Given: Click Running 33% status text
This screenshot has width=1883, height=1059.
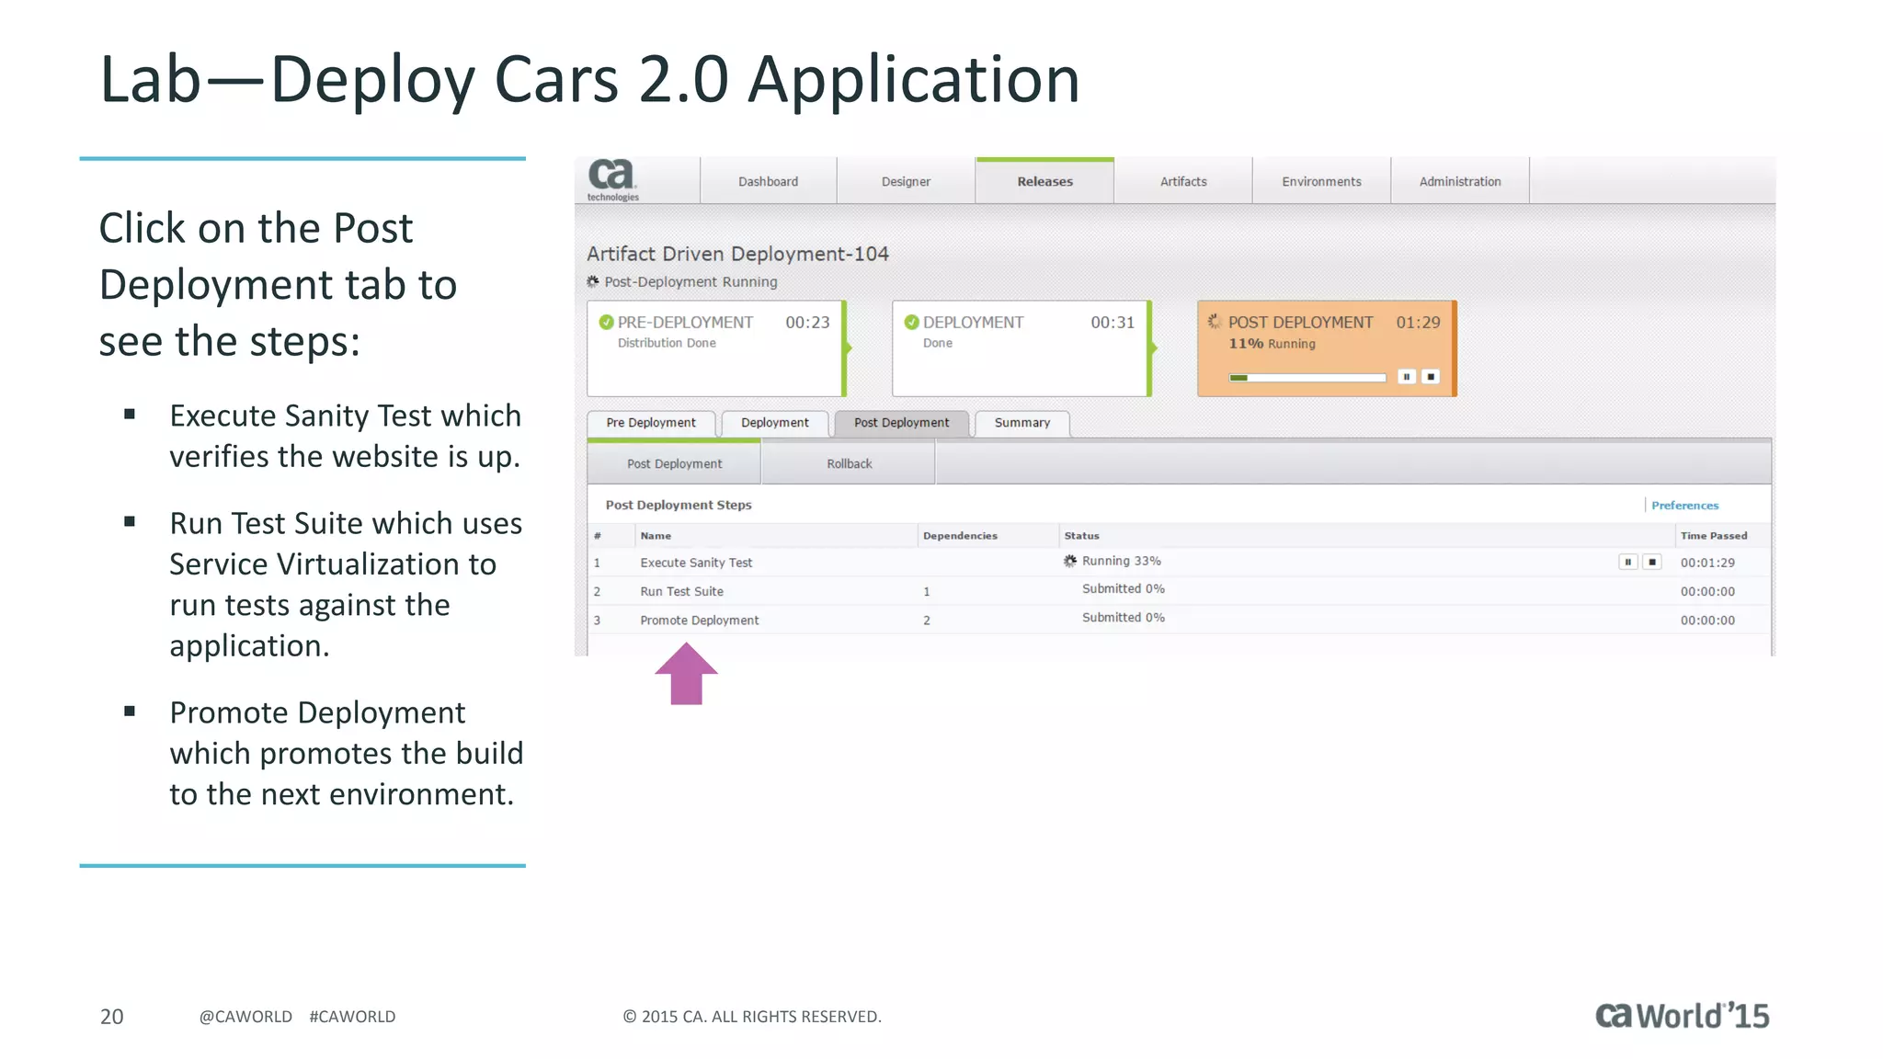Looking at the screenshot, I should pos(1121,561).
